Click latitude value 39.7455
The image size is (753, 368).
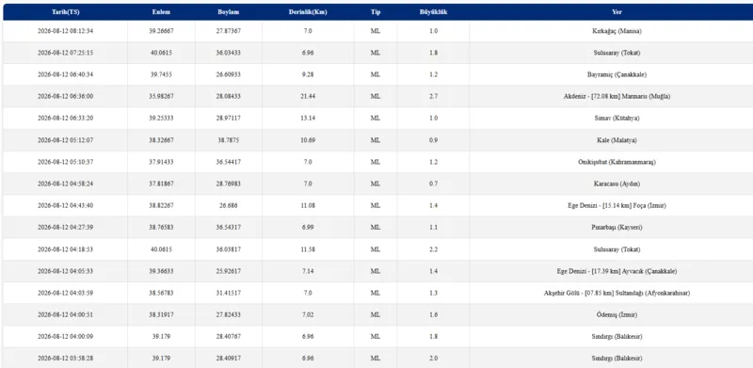[x=161, y=75]
